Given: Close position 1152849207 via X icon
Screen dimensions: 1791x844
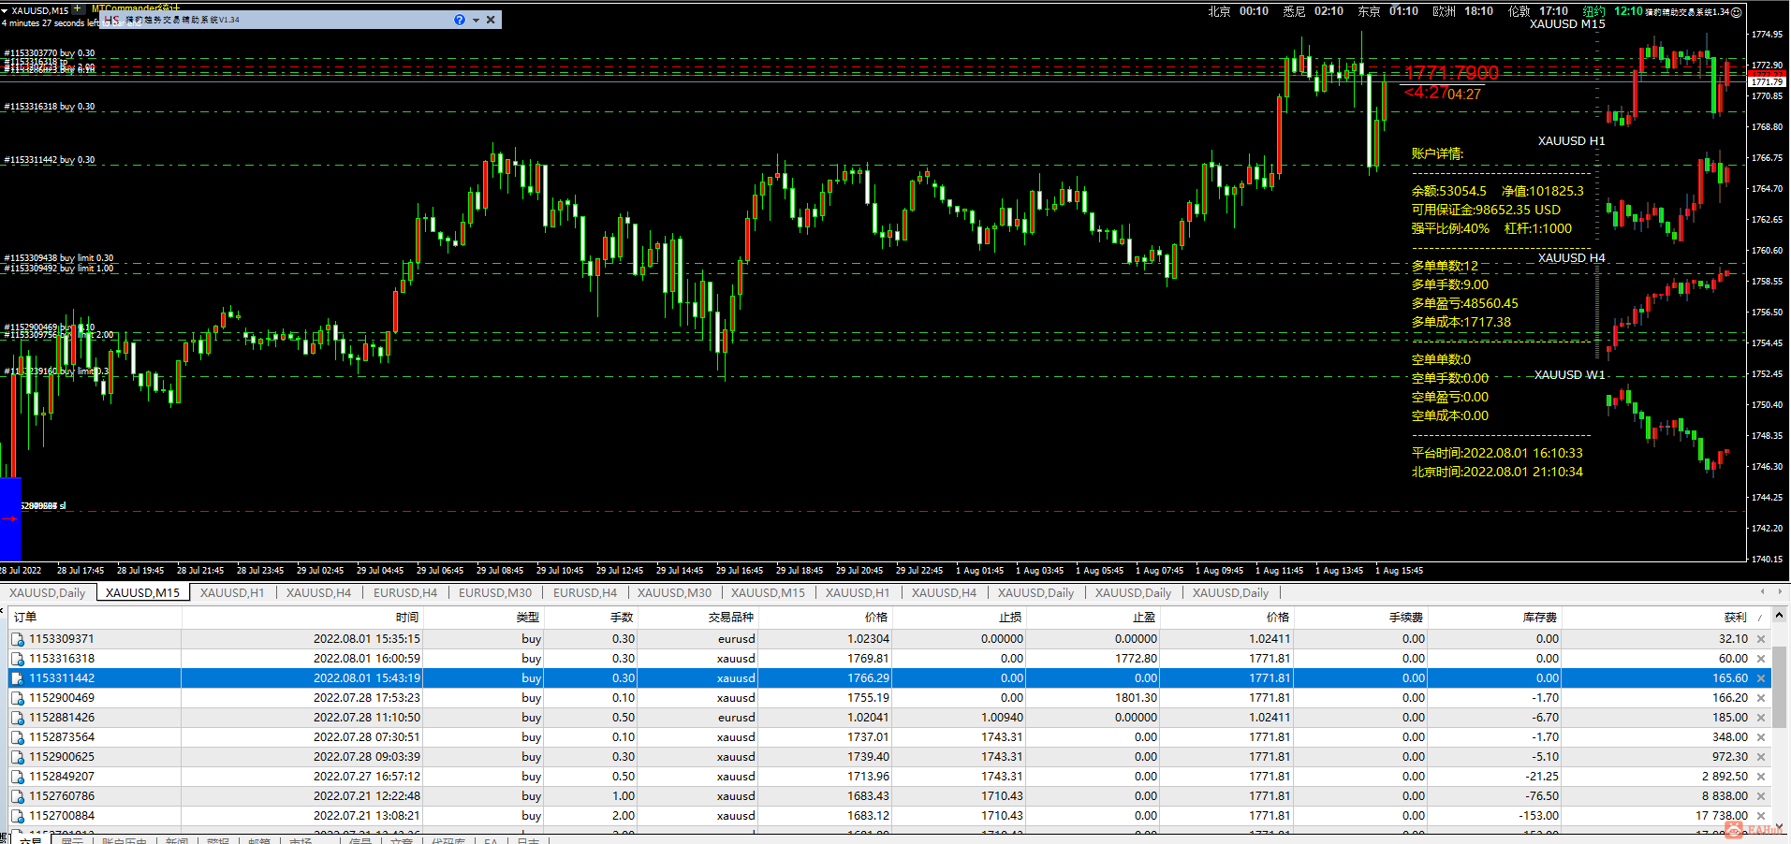Looking at the screenshot, I should (x=1761, y=777).
